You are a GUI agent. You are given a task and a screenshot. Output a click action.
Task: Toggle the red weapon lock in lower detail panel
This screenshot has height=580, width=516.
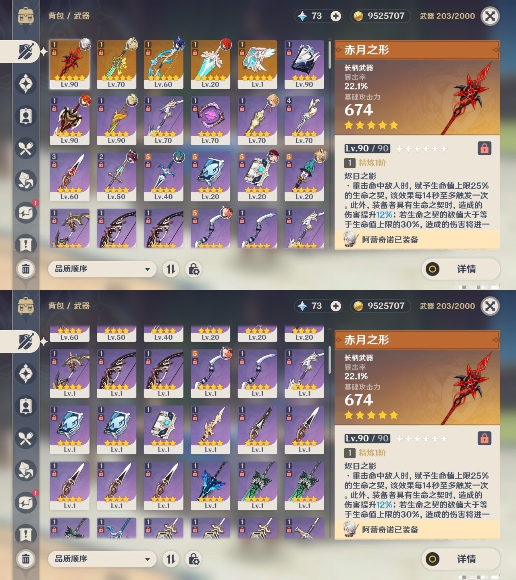pos(485,438)
